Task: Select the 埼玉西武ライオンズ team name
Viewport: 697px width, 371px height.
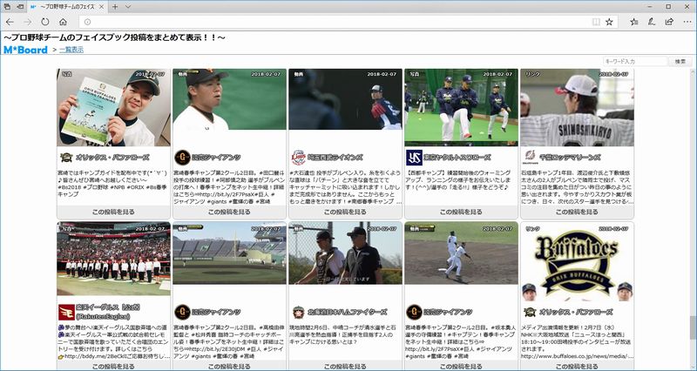Action: 335,158
